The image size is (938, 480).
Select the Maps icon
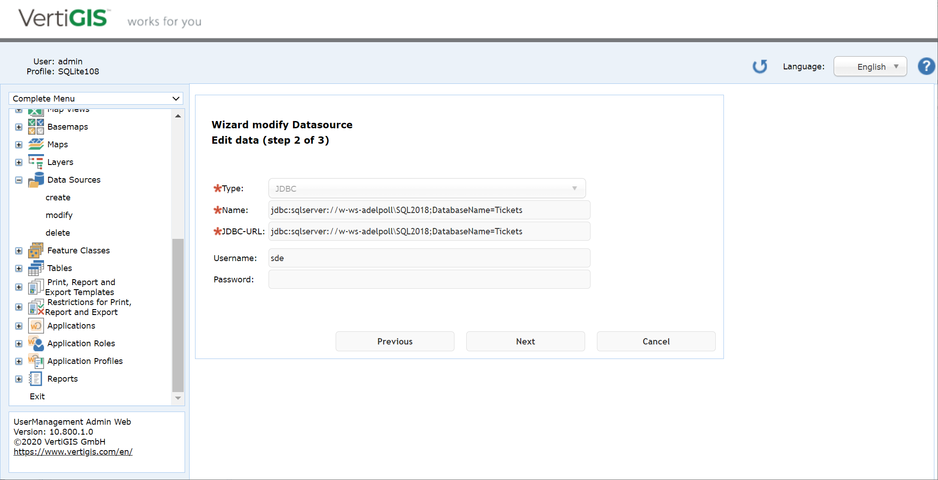(x=36, y=144)
